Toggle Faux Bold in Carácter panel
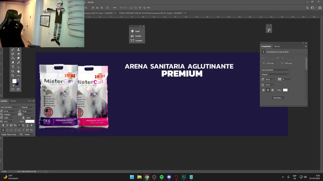 [3, 125]
